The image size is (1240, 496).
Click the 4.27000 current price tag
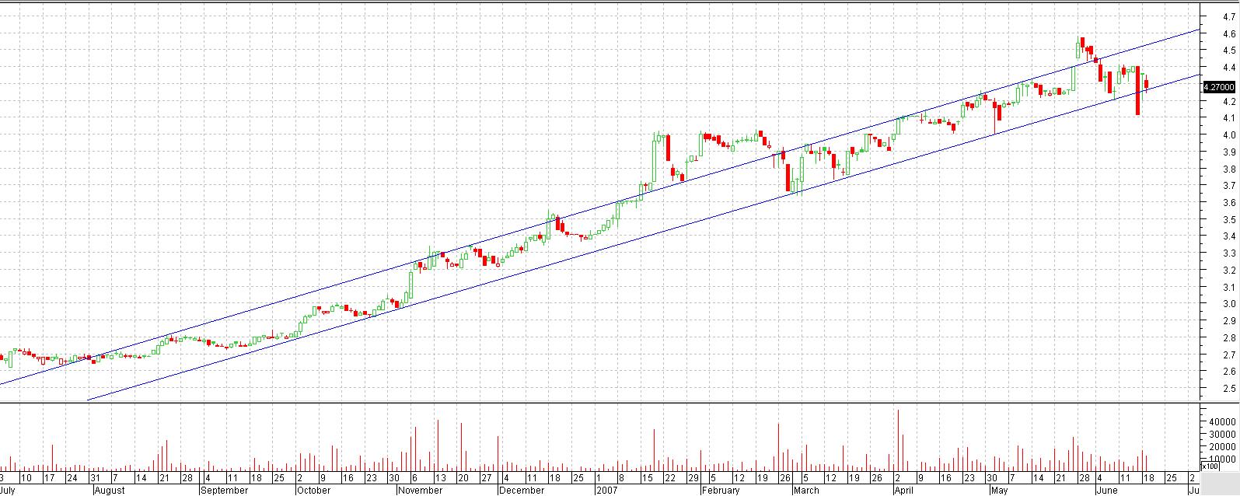1217,88
